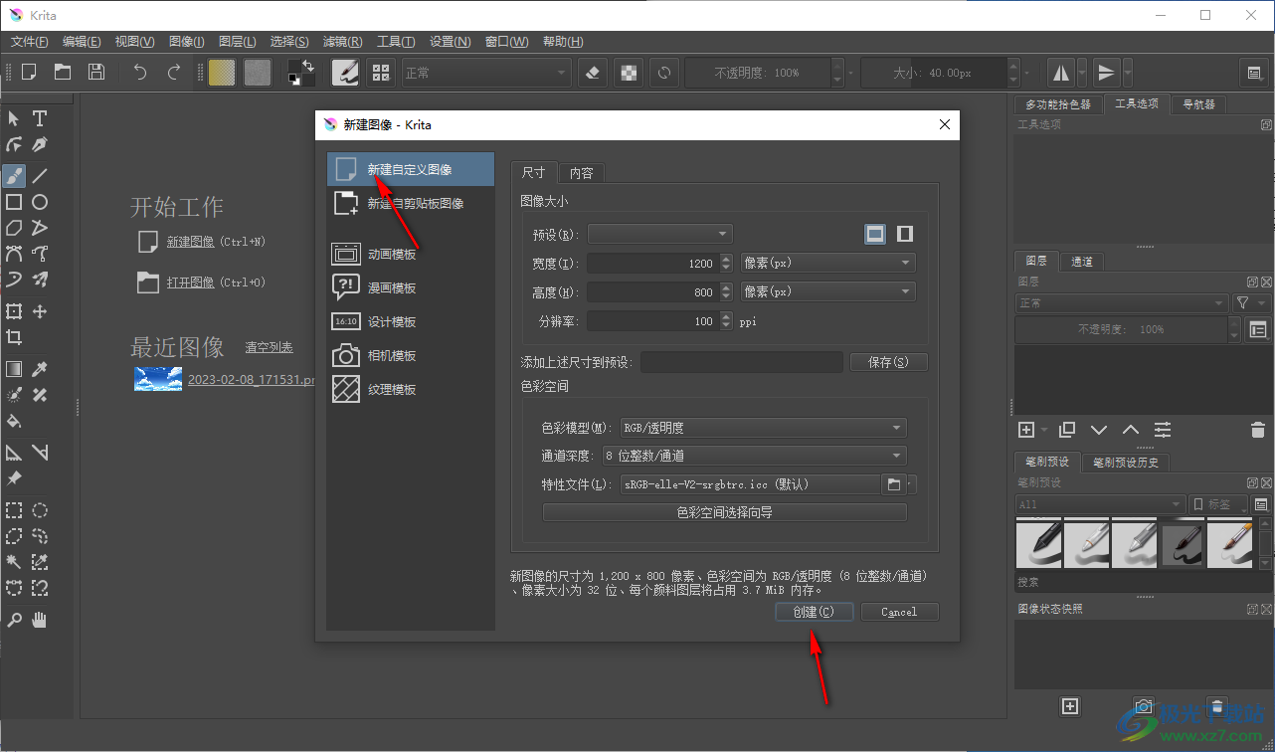
Task: Select the Ellipse tool
Action: point(40,202)
